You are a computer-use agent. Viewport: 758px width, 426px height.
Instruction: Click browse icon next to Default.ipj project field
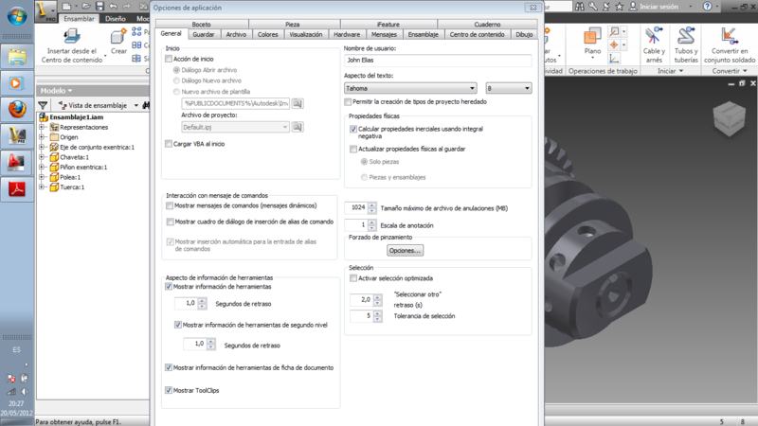(x=298, y=127)
